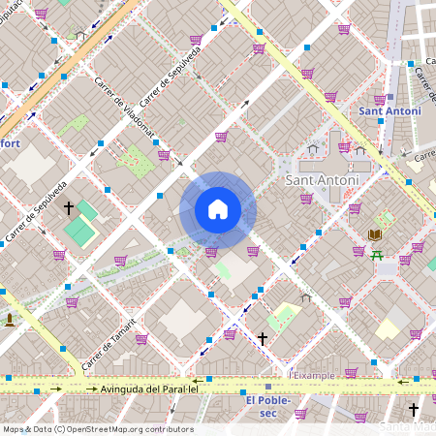Click the shopping cart below Carrer de Viladomat label
The width and height of the screenshot is (436, 436).
tap(164, 155)
